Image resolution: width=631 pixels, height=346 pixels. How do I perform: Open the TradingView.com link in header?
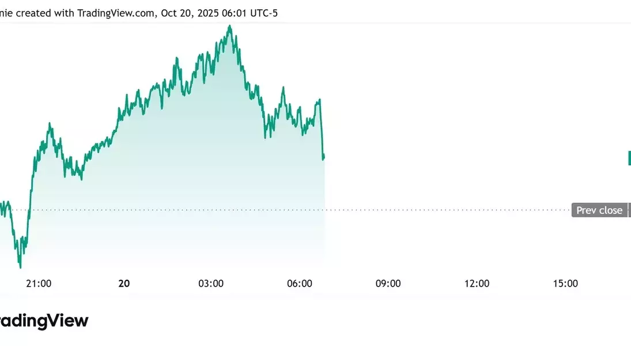[115, 13]
